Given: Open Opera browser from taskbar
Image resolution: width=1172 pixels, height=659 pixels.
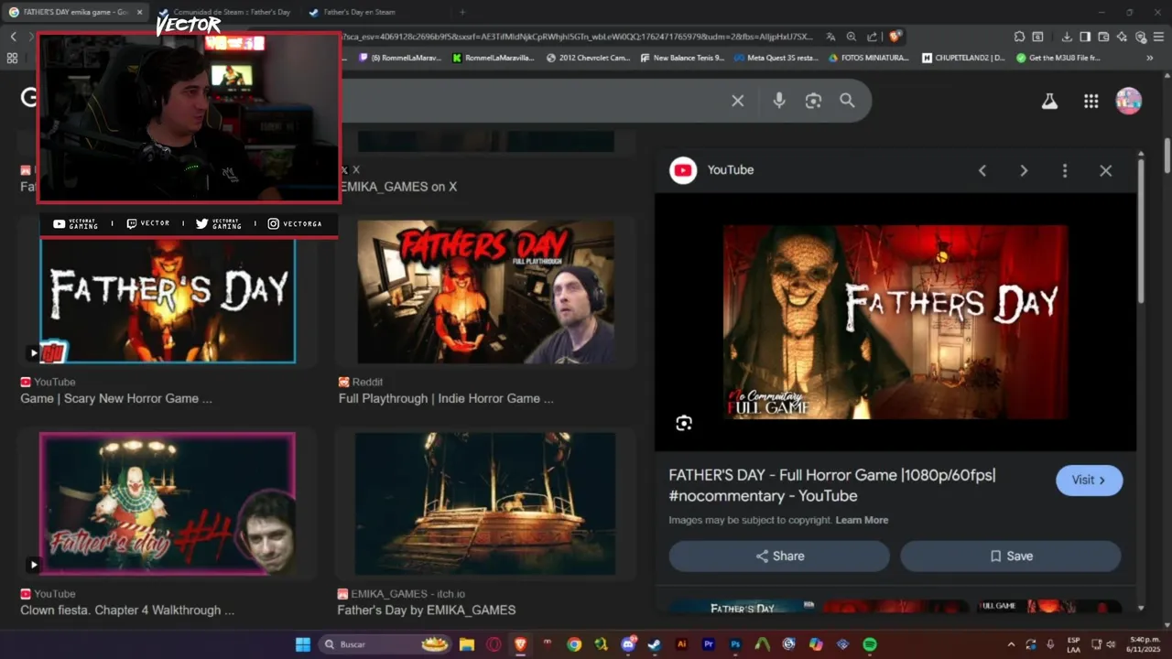Looking at the screenshot, I should tap(494, 644).
